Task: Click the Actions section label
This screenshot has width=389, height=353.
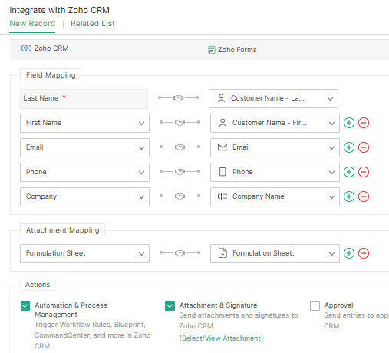Action: [x=38, y=285]
